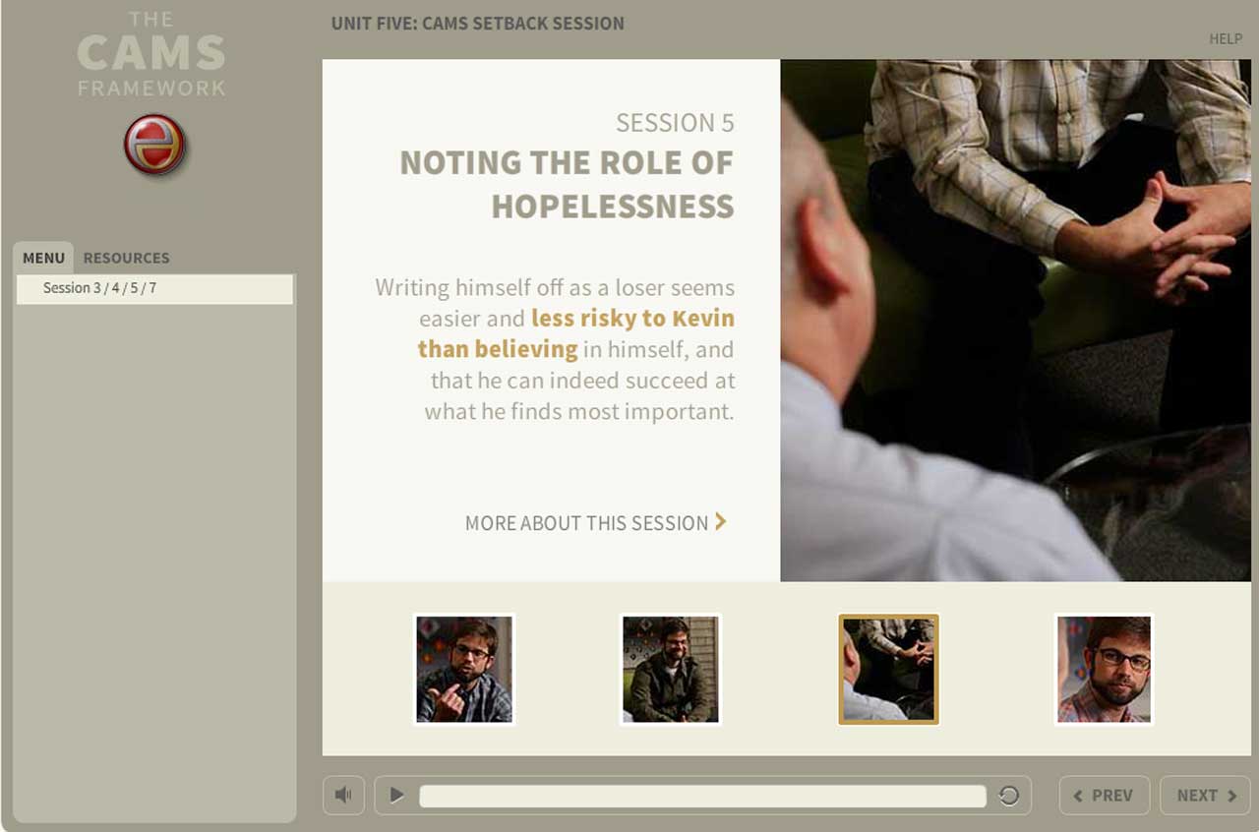1259x832 pixels.
Task: Switch to the MENU tab
Action: tap(43, 258)
